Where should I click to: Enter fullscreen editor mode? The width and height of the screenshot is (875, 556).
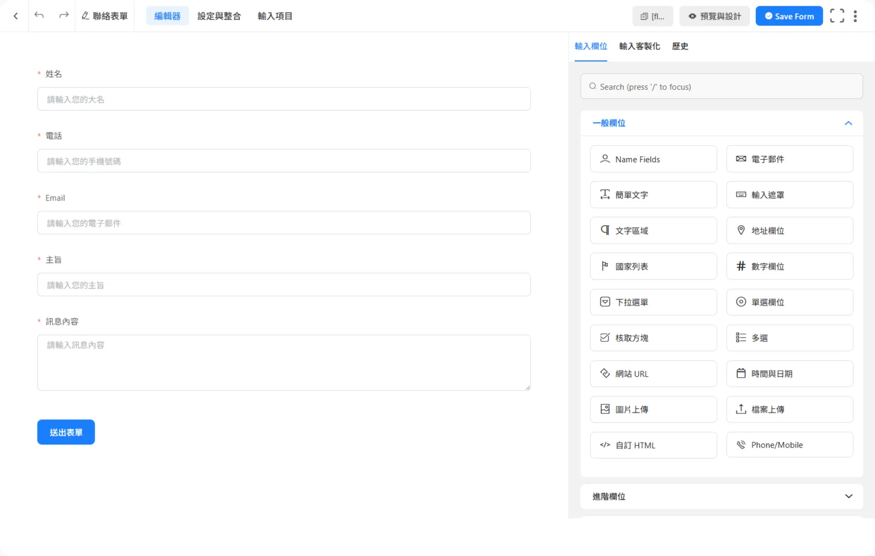pyautogui.click(x=837, y=16)
